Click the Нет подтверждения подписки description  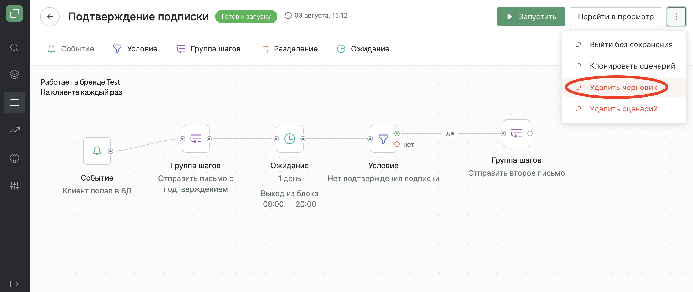(x=383, y=178)
